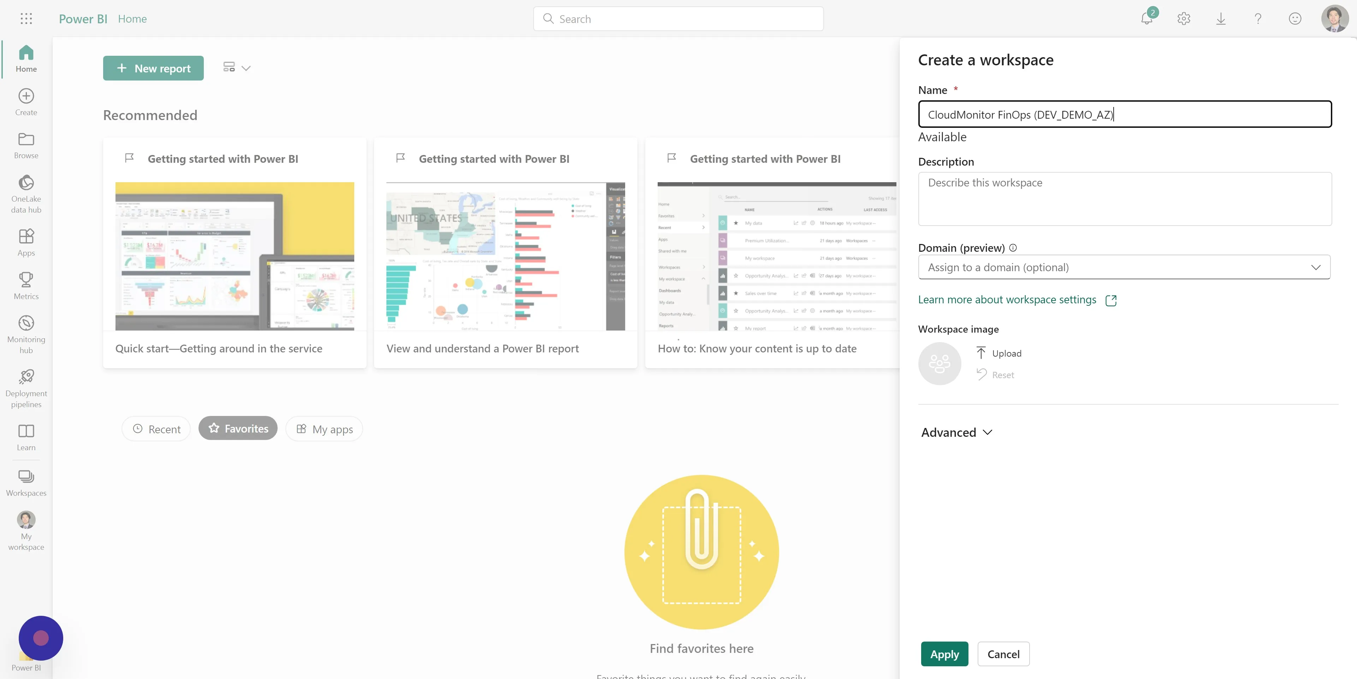Screen dimensions: 1357x679
Task: Cancel workspace creation
Action: (1003, 654)
